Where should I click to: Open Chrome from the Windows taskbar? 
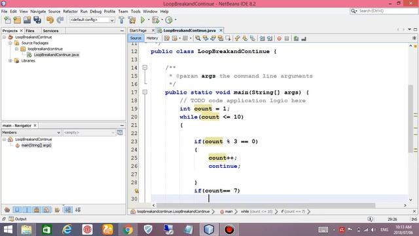[x=128, y=229]
